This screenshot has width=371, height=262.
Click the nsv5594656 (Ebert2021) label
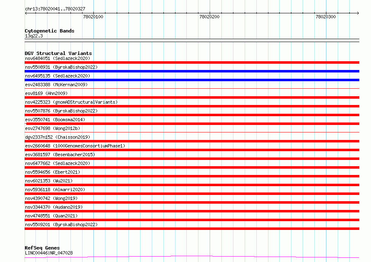[x=53, y=172]
